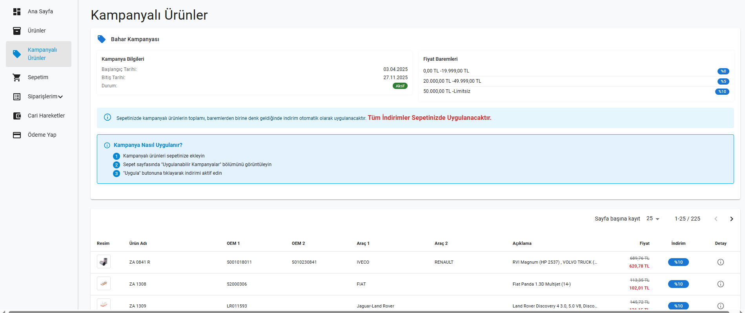The image size is (745, 313).
Task: Open the rows per page dropdown
Action: click(653, 219)
